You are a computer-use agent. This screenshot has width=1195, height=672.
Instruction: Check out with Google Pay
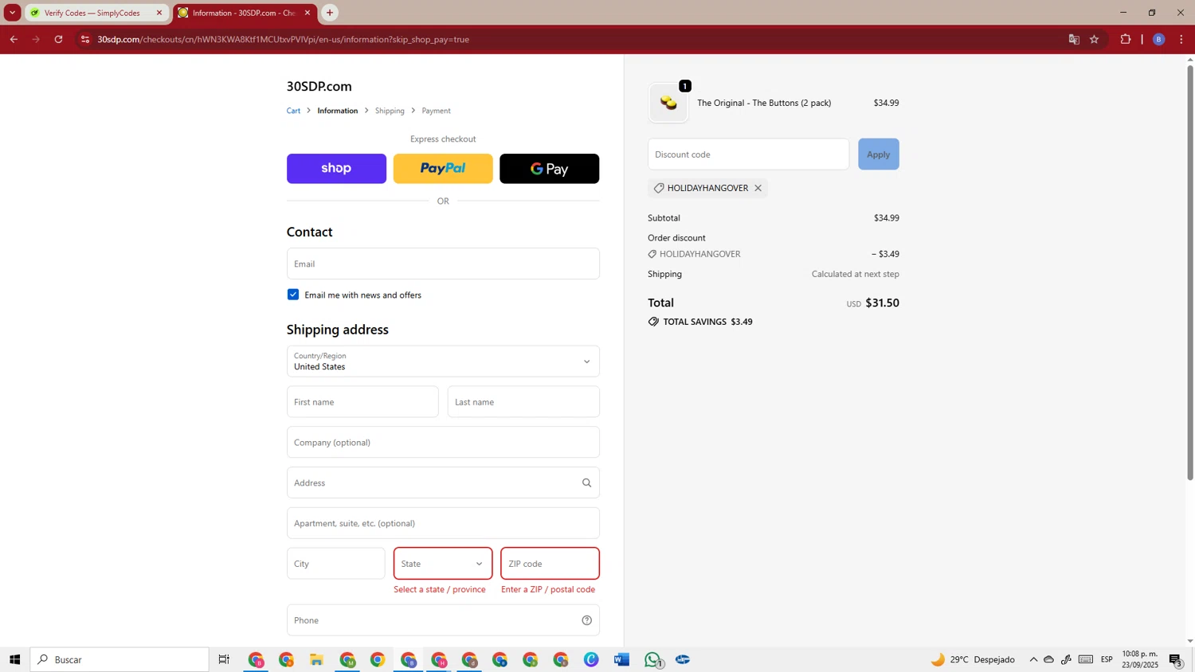pos(549,169)
